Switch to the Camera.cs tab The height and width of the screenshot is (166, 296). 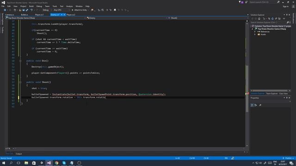tap(10, 15)
